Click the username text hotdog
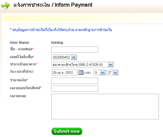Viewport: 163px width, 137px height. click(57, 43)
